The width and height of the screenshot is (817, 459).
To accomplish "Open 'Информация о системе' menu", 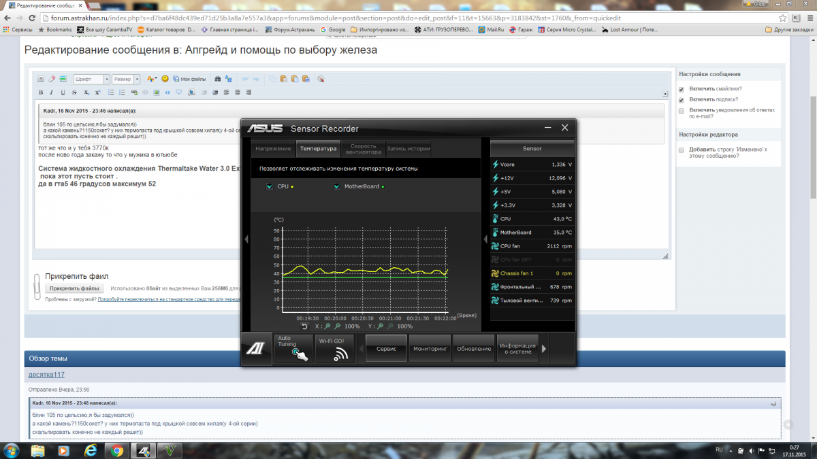I will (x=517, y=349).
